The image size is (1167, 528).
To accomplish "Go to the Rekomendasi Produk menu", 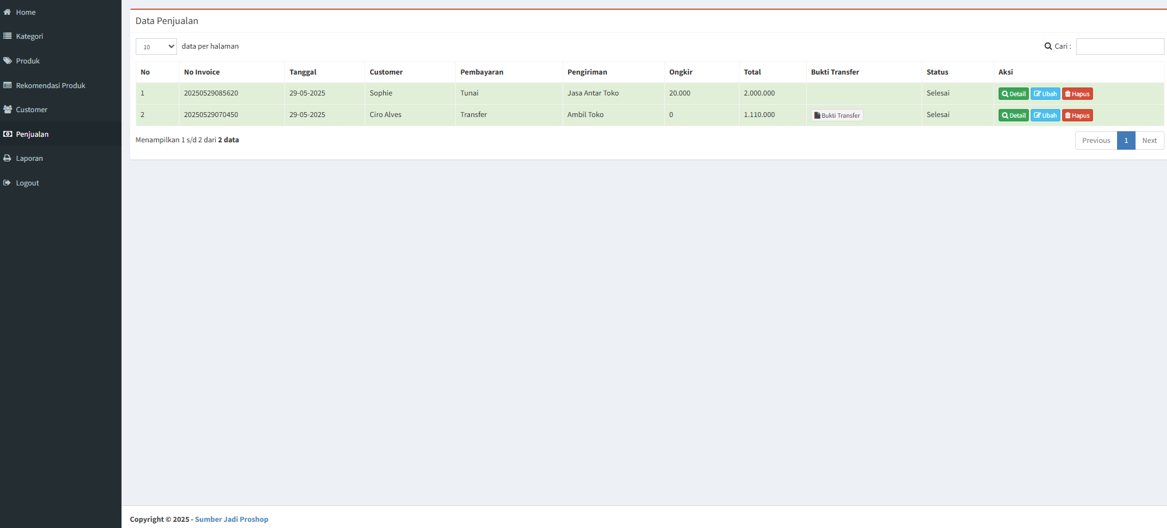I will [51, 86].
